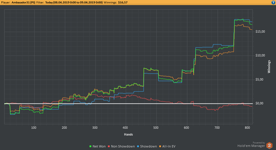Click the blue help icon in header
Image resolution: width=276 pixels, height=150 pixels.
tap(273, 2)
